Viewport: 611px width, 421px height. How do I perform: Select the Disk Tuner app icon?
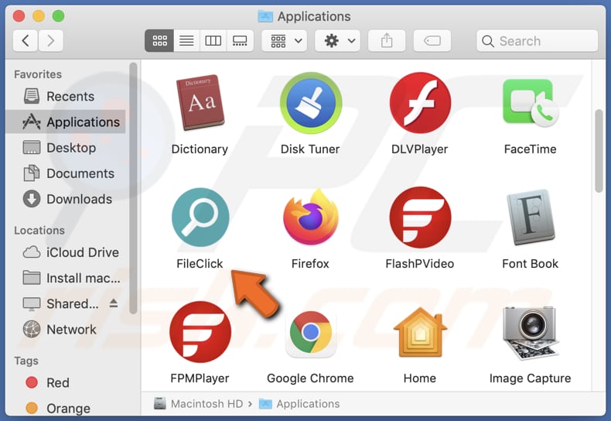(311, 103)
